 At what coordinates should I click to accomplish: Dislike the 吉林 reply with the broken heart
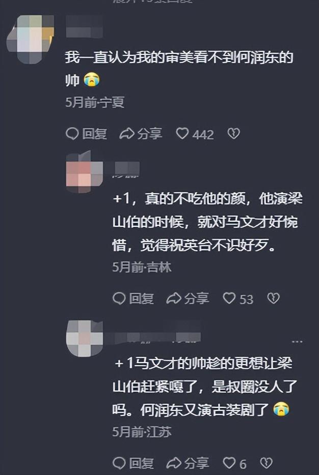(273, 299)
